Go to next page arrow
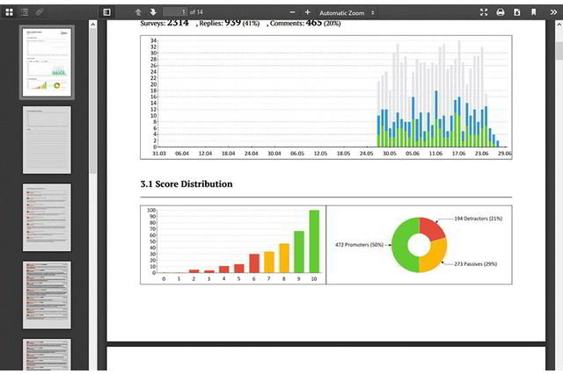The image size is (563, 374). tap(153, 12)
